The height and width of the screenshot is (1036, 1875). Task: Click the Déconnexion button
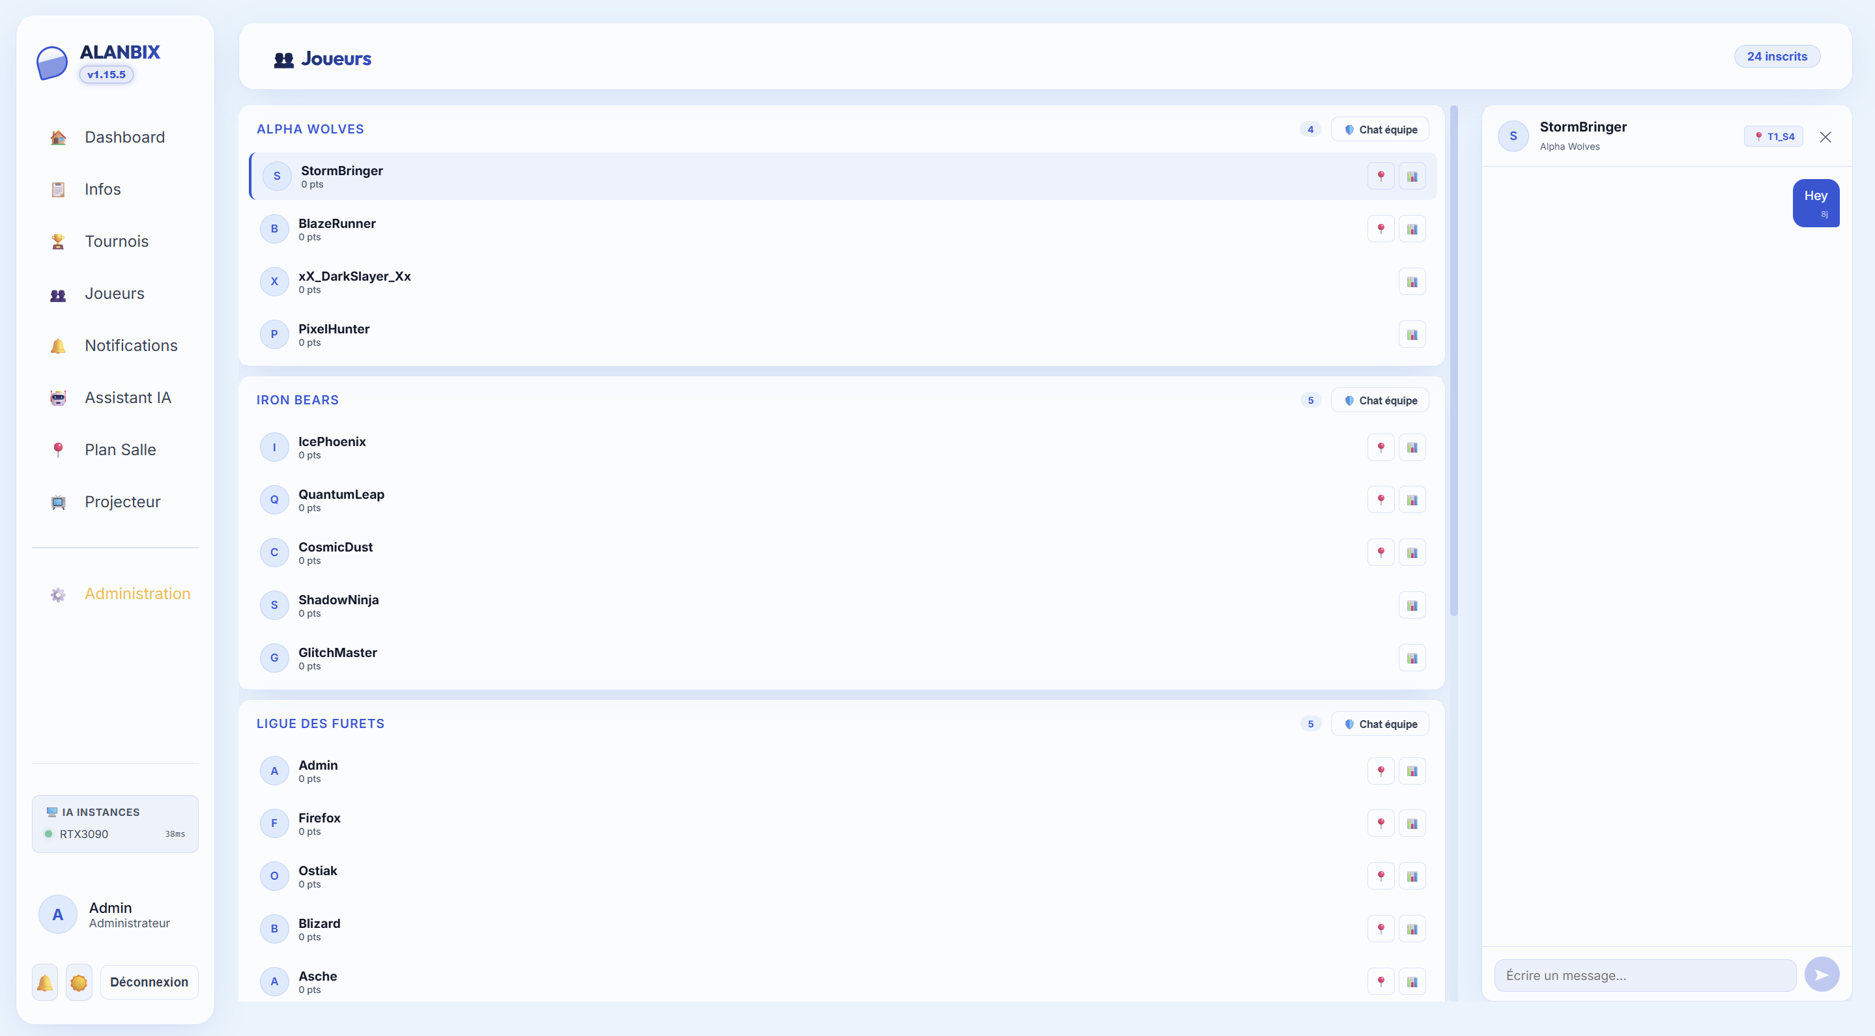[149, 982]
